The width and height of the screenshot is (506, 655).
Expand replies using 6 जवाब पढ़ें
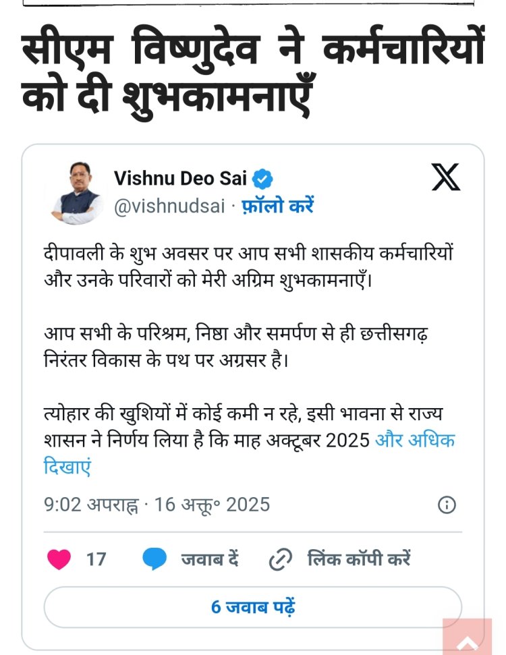coord(253,607)
